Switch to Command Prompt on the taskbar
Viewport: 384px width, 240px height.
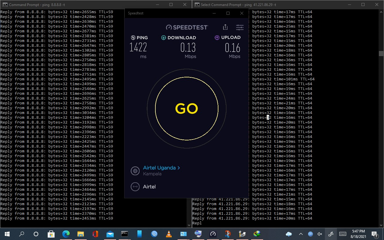click(x=124, y=234)
